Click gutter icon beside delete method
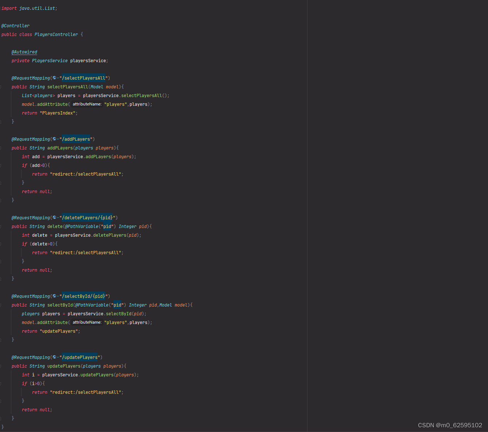Screen dimensions: 488x432 pos(1,226)
